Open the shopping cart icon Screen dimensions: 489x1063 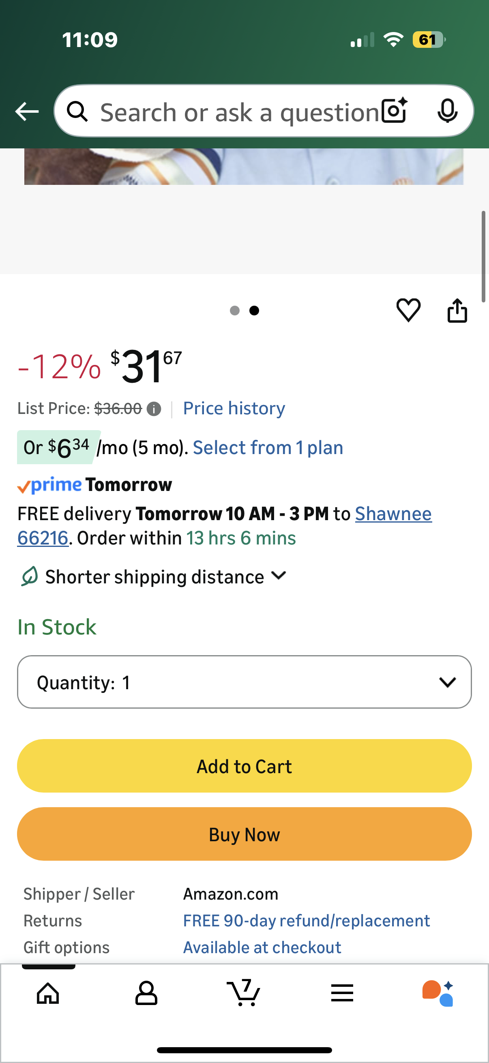244,992
